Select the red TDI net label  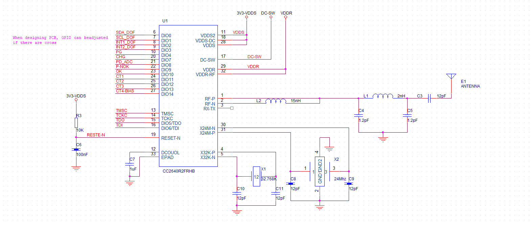pos(119,125)
